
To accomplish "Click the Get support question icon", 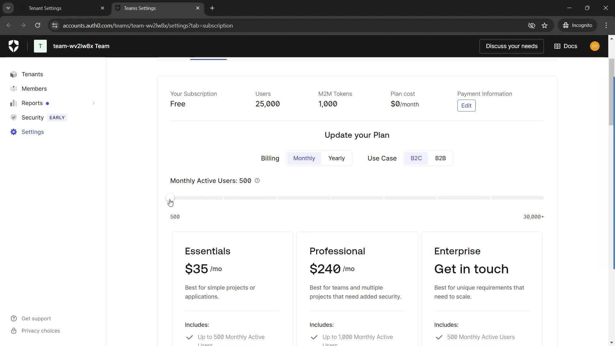I will (x=14, y=318).
